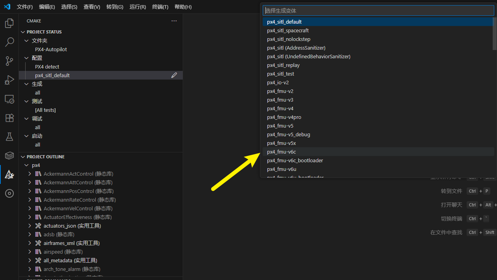Open the Explorer view in activity bar
497x280 pixels.
[9, 23]
